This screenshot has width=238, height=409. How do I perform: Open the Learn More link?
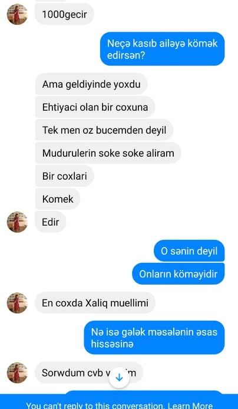tap(190, 405)
